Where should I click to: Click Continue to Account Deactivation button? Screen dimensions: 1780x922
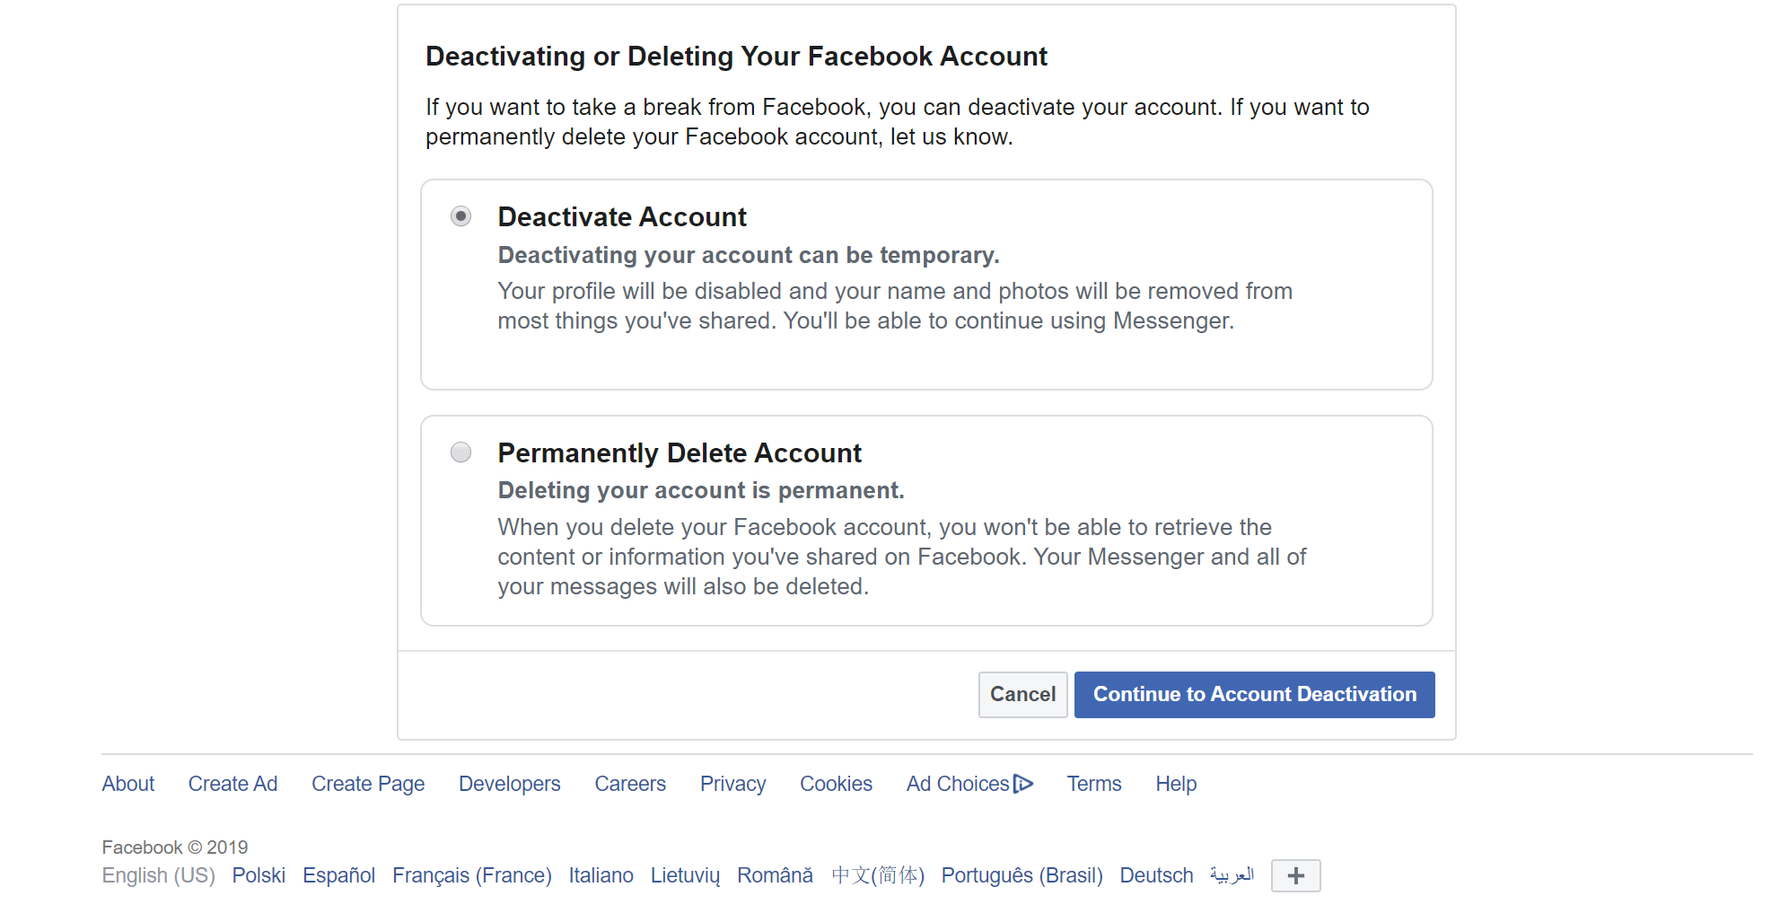point(1254,695)
